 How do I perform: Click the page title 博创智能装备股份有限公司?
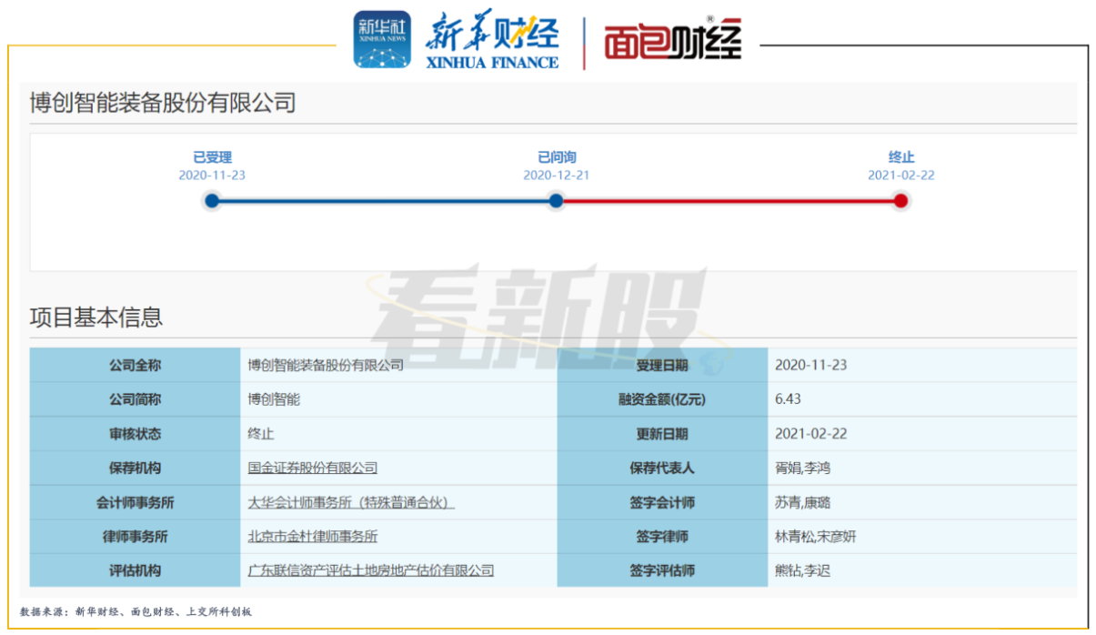point(163,103)
